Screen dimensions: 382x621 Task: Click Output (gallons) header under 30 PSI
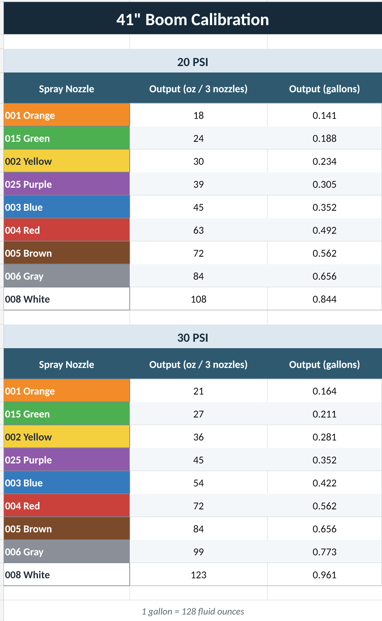tap(325, 364)
